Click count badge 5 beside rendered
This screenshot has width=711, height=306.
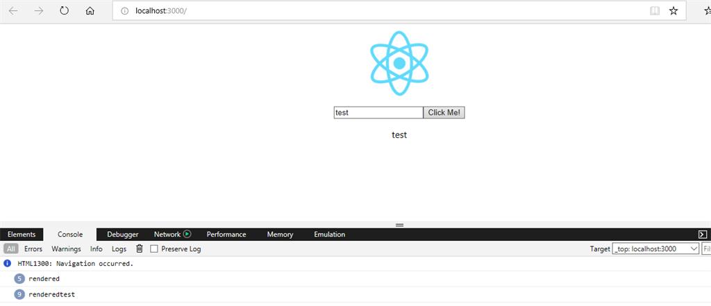click(19, 279)
